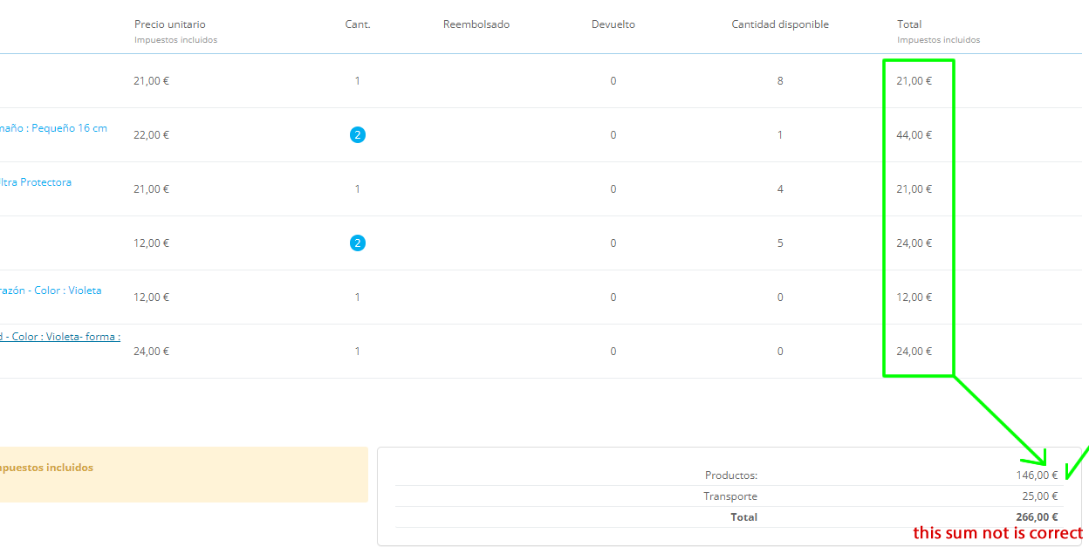
Task: Open the 'razón - Color : Violeta' link
Action: [51, 291]
